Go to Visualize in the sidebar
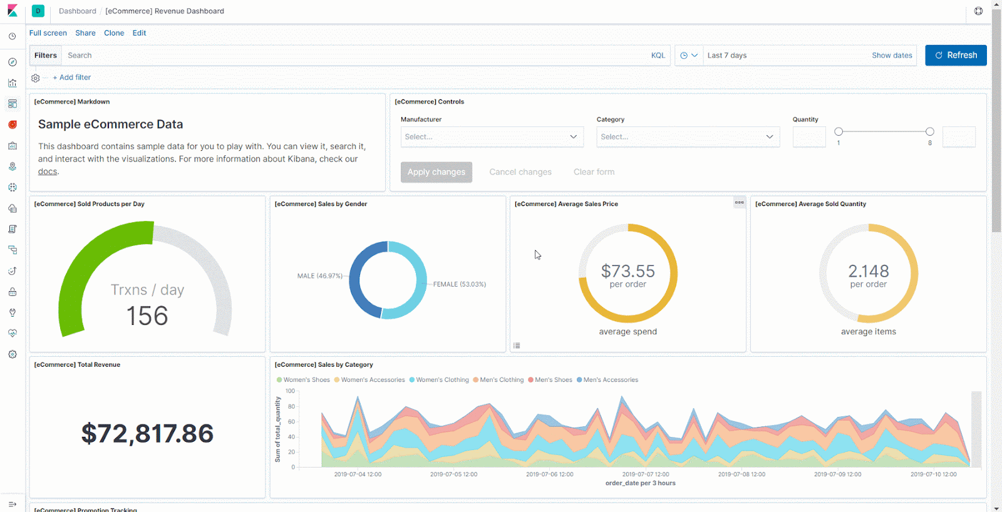The width and height of the screenshot is (1002, 512). (x=12, y=83)
